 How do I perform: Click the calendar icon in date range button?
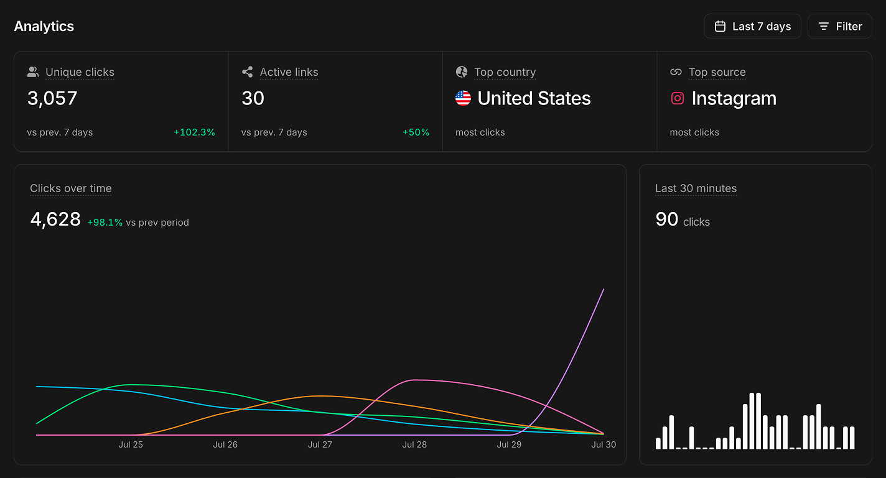[x=720, y=26]
